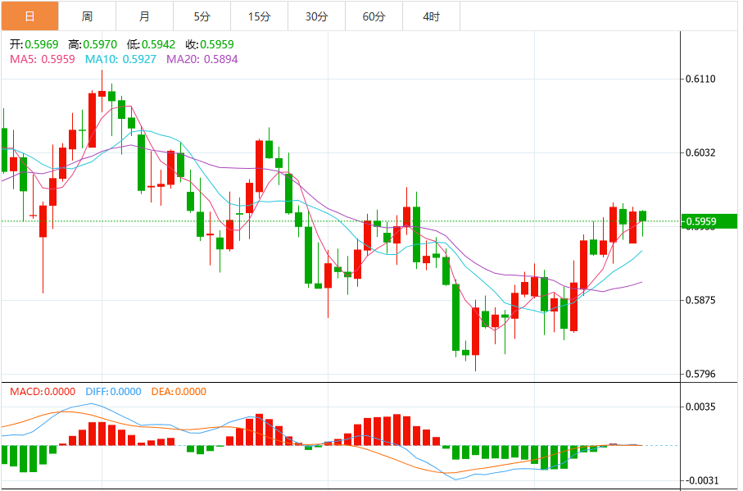Click the DIFF:0.0000 label
Viewport: 743px width, 491px height.
[x=113, y=392]
